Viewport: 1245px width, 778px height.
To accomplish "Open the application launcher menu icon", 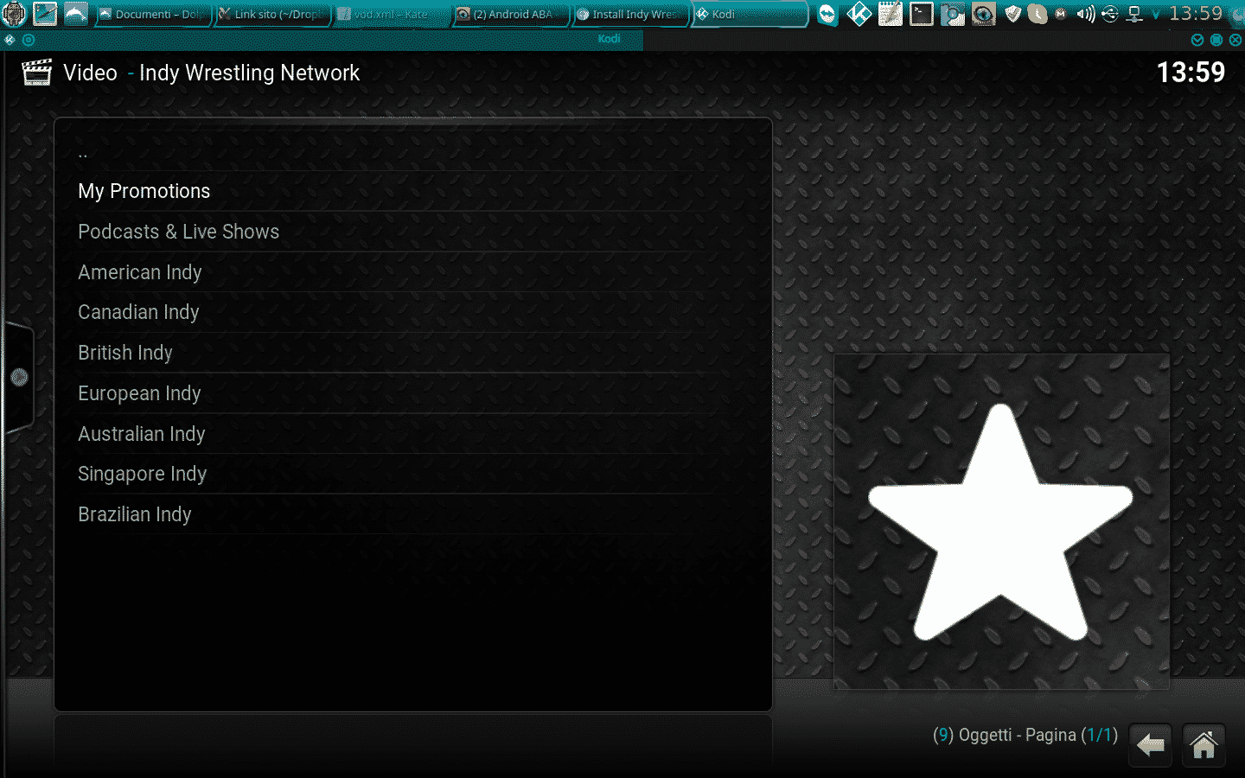I will 15,14.
